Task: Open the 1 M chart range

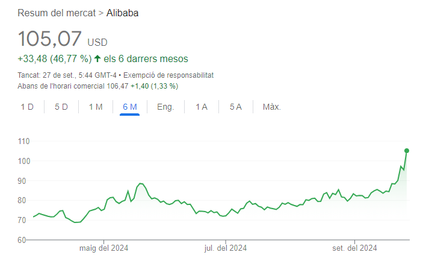Action: 96,107
